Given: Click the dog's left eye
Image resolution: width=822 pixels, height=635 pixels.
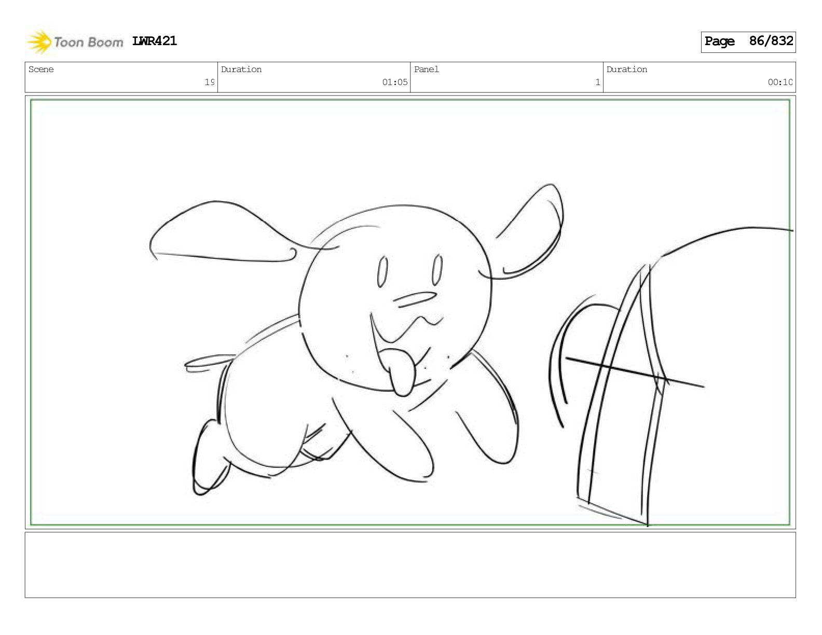Looking at the screenshot, I should (382, 272).
